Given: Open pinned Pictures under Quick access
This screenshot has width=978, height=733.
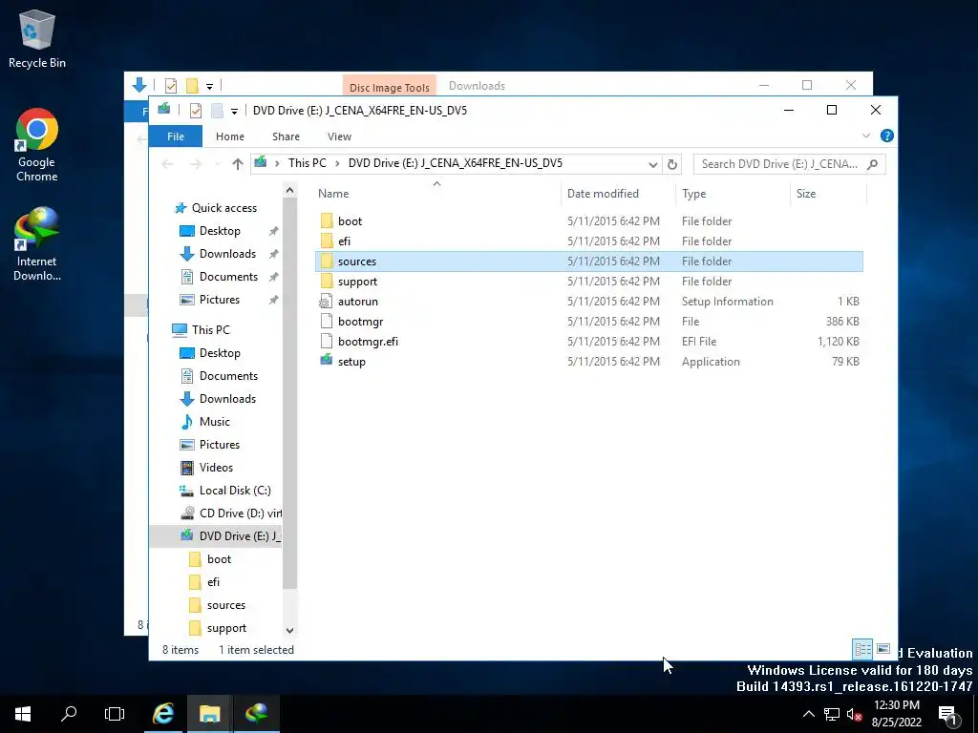Looking at the screenshot, I should point(219,300).
